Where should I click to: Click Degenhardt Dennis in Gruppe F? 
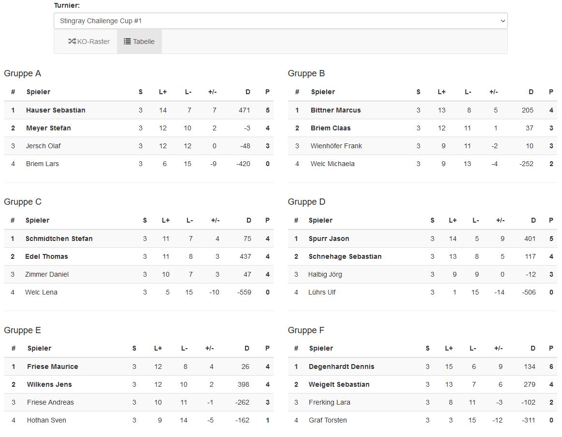tap(341, 367)
